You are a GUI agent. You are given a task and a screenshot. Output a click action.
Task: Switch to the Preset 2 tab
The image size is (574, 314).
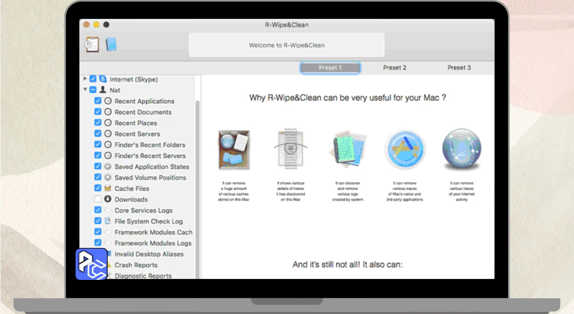click(x=395, y=68)
